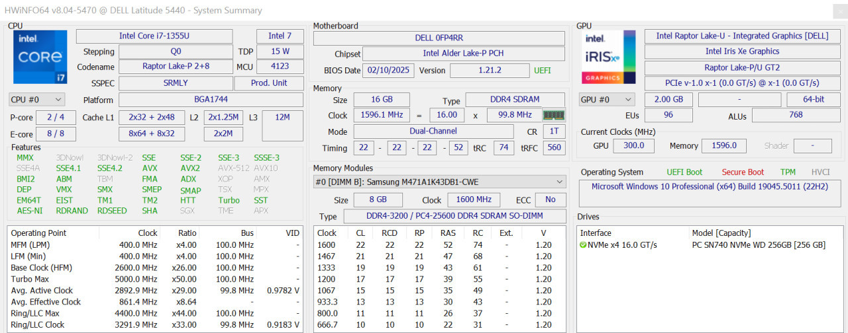848x333 pixels.
Task: Click the Turbo feature label
Action: (x=229, y=200)
